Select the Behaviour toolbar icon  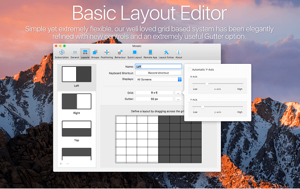coord(120,54)
